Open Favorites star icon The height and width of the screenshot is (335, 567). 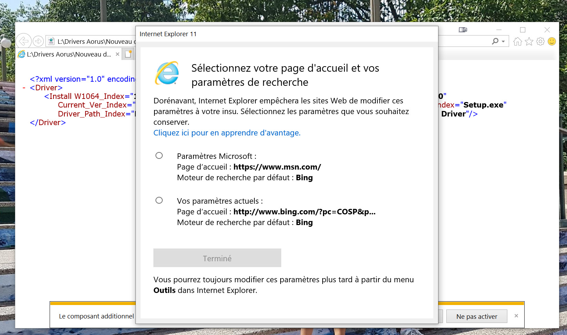point(529,42)
